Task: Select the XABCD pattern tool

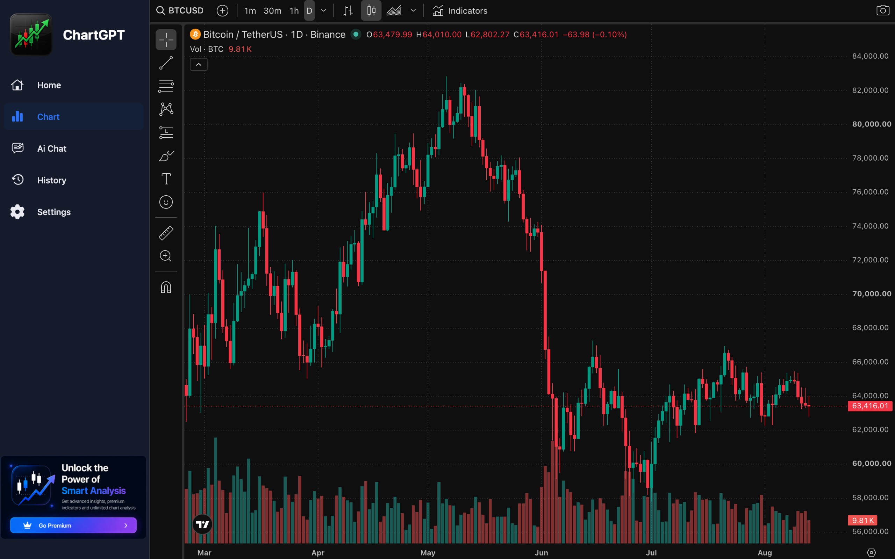Action: (166, 109)
